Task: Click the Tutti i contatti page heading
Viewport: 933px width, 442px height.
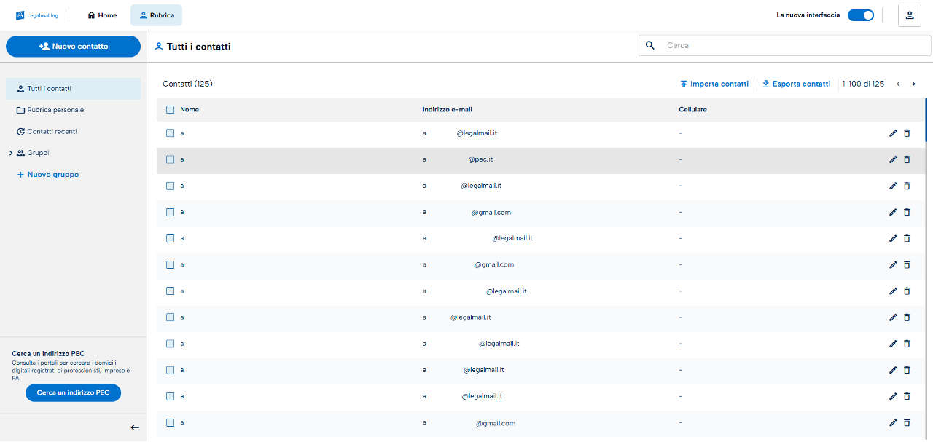Action: pyautogui.click(x=198, y=47)
